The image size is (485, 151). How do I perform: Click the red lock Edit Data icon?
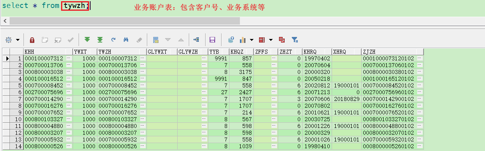coord(32,40)
